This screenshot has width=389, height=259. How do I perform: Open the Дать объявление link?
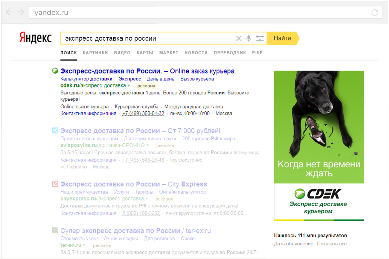click(293, 244)
